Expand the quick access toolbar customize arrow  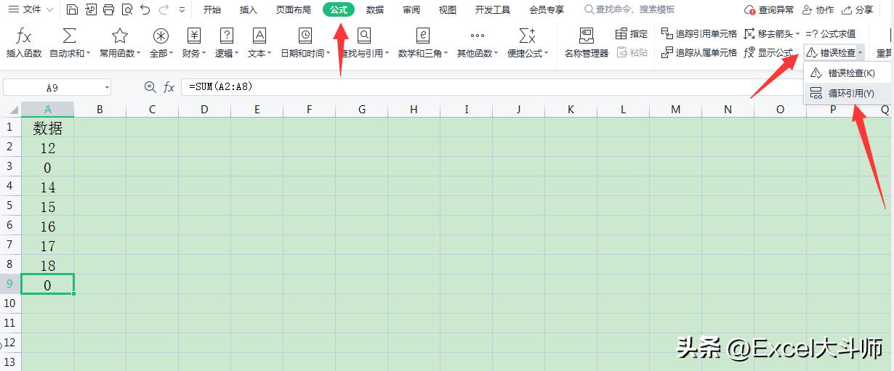(182, 10)
